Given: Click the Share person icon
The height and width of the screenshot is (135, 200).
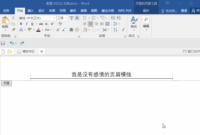Looking at the screenshot, I should point(193,11).
